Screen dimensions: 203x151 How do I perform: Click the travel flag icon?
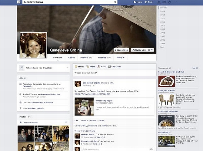[x=22, y=68]
